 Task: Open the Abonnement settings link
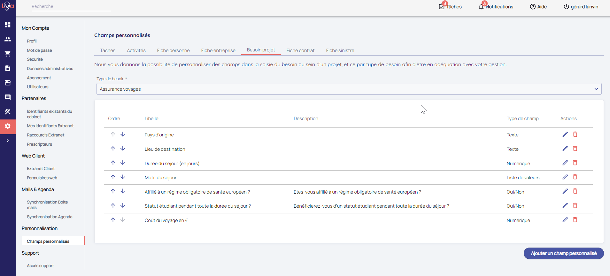click(x=39, y=78)
